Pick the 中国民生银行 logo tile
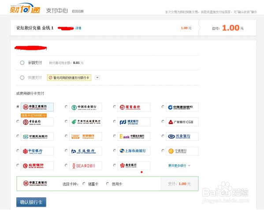This screenshot has width=264, height=210. pyautogui.click(x=37, y=136)
